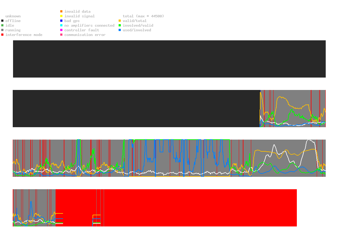This screenshot has width=340, height=237.
Task: Select the "idle" legend label
Action: (10, 25)
